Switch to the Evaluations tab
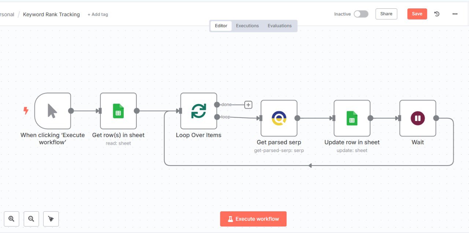The width and height of the screenshot is (469, 233). [280, 26]
